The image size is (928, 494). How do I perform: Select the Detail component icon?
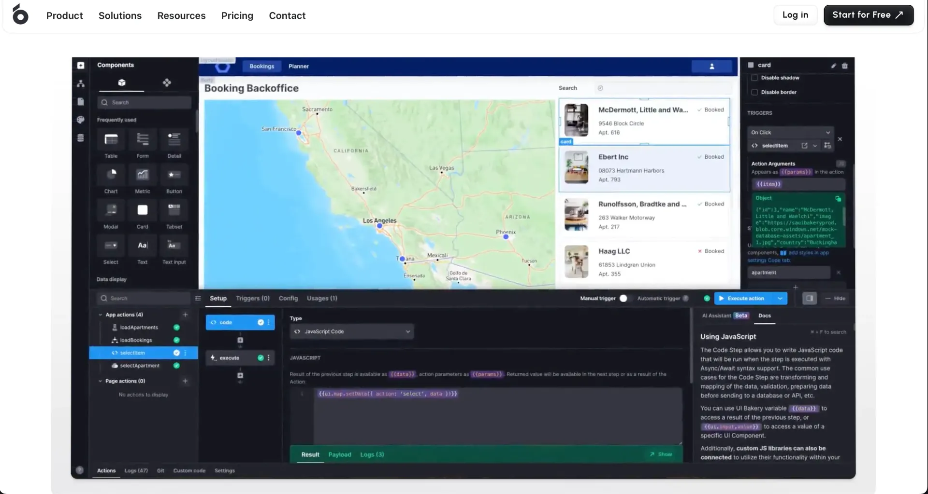click(x=174, y=140)
